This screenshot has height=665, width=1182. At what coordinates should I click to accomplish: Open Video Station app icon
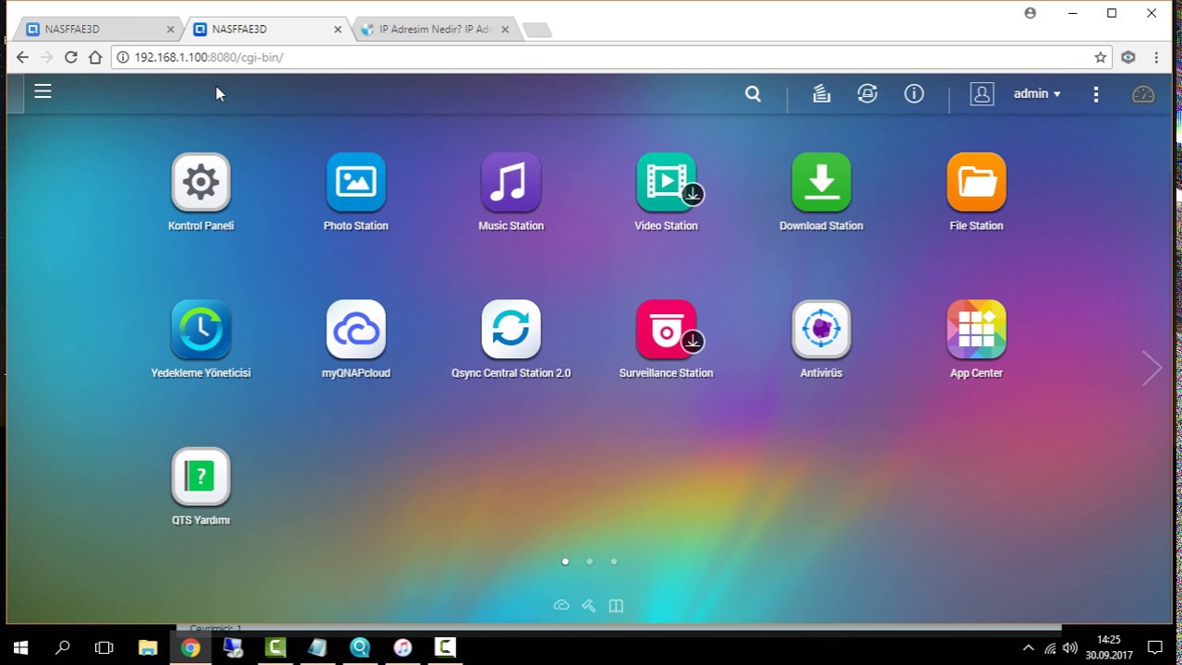click(x=666, y=182)
